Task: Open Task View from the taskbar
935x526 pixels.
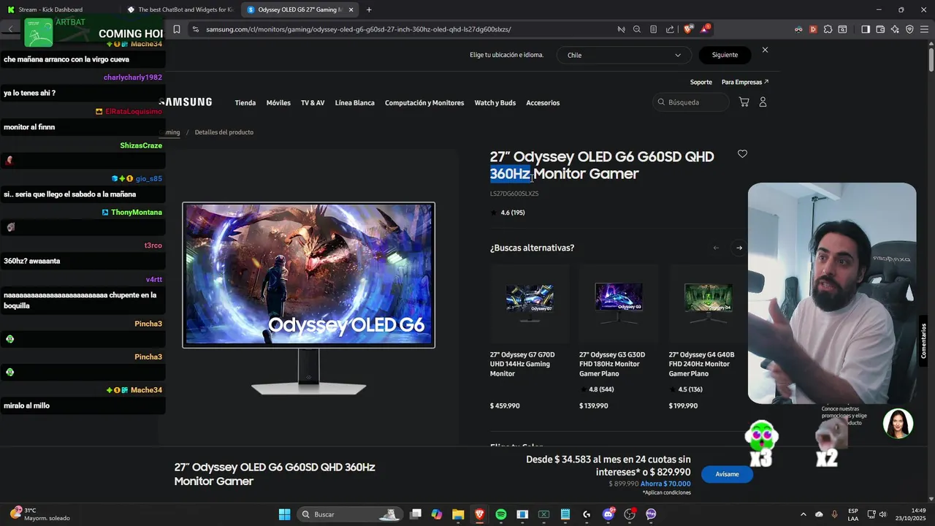Action: [416, 514]
